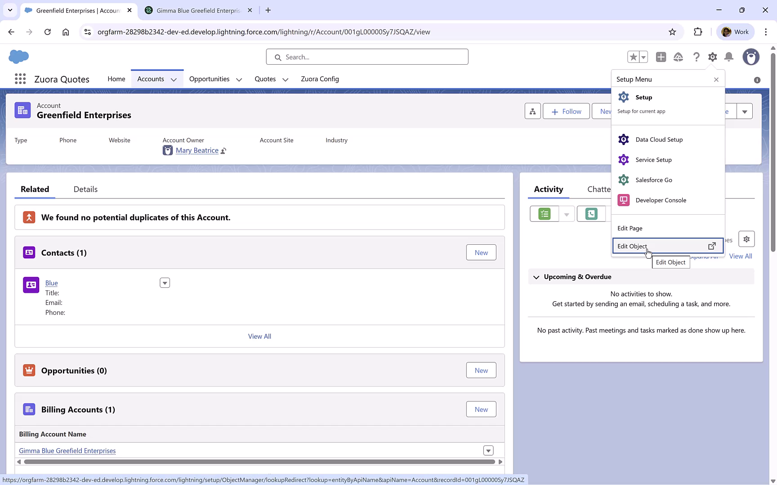
Task: Click New on the Contacts panel
Action: click(481, 252)
